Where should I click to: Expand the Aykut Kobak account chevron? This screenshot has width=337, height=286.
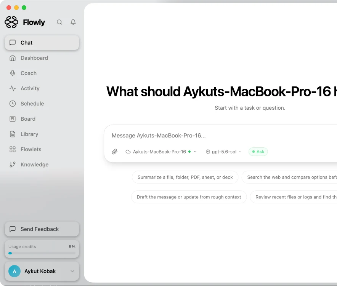coord(72,271)
